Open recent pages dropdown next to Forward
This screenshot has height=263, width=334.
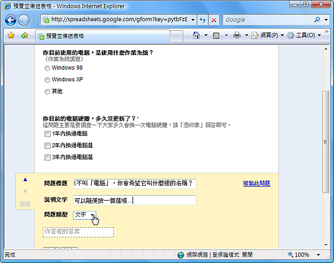pos(33,21)
